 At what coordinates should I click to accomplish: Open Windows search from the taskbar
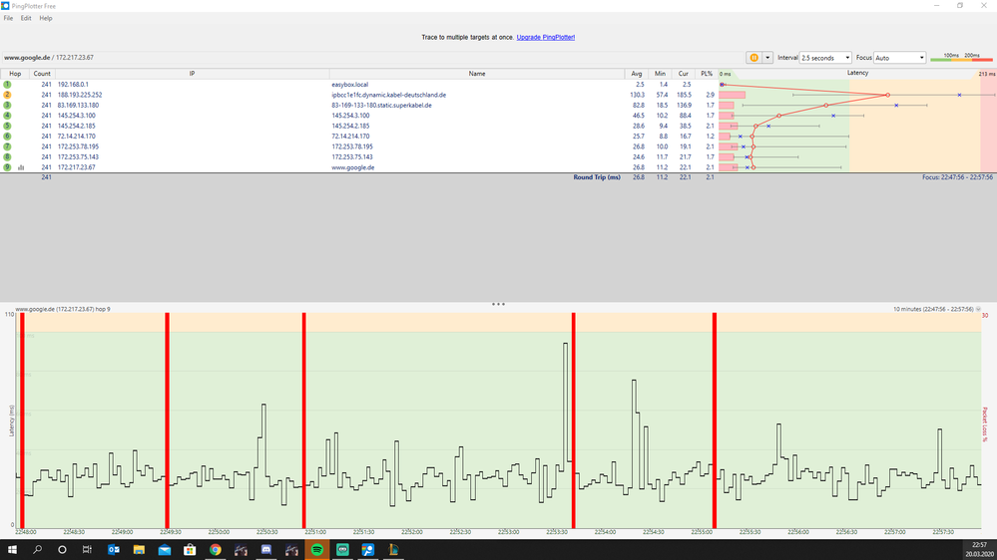37,550
